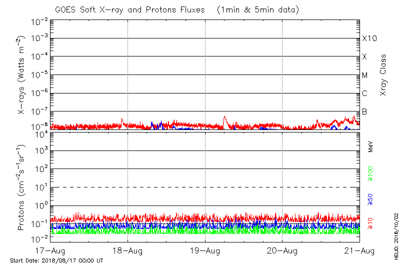Click the B flare class label
Image resolution: width=400 pixels, height=265 pixels.
point(365,111)
